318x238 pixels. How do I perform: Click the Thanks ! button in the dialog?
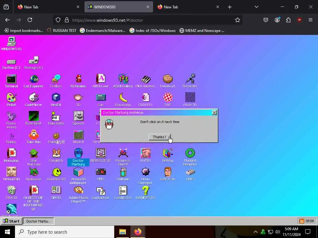pyautogui.click(x=160, y=137)
